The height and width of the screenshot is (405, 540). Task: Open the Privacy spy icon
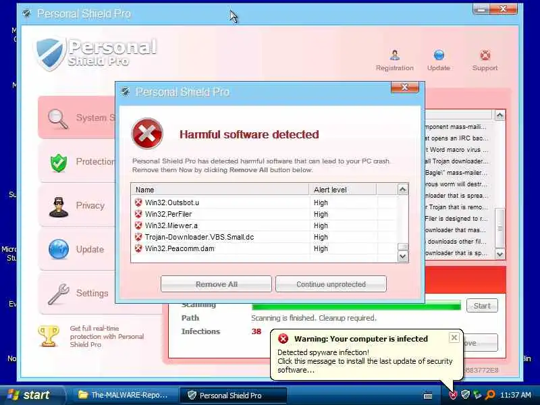pyautogui.click(x=59, y=207)
